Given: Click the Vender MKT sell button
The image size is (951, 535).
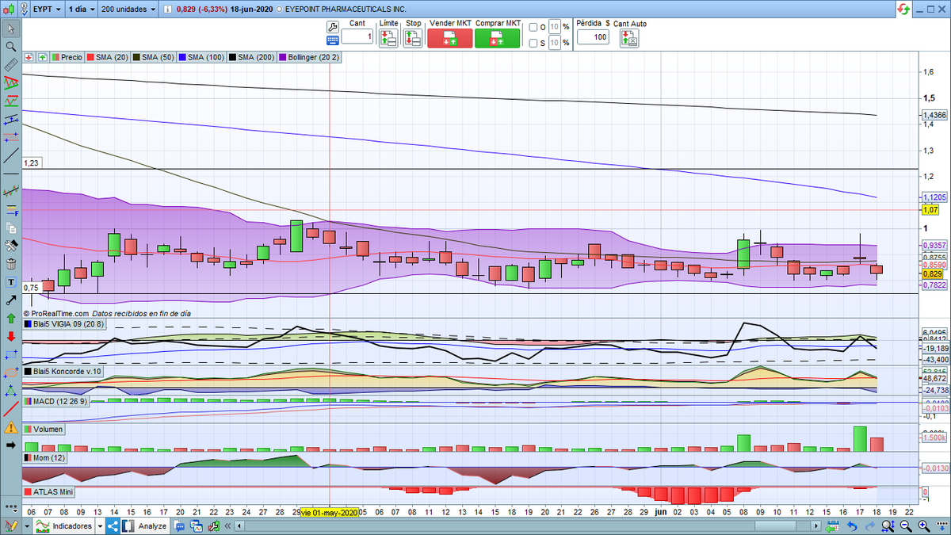Looking at the screenshot, I should [x=449, y=39].
